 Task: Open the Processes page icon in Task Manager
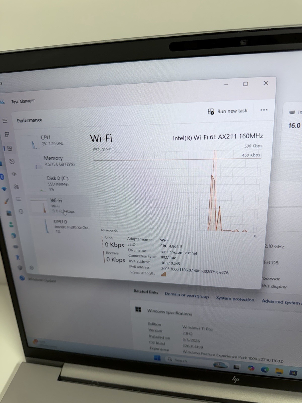point(7,135)
